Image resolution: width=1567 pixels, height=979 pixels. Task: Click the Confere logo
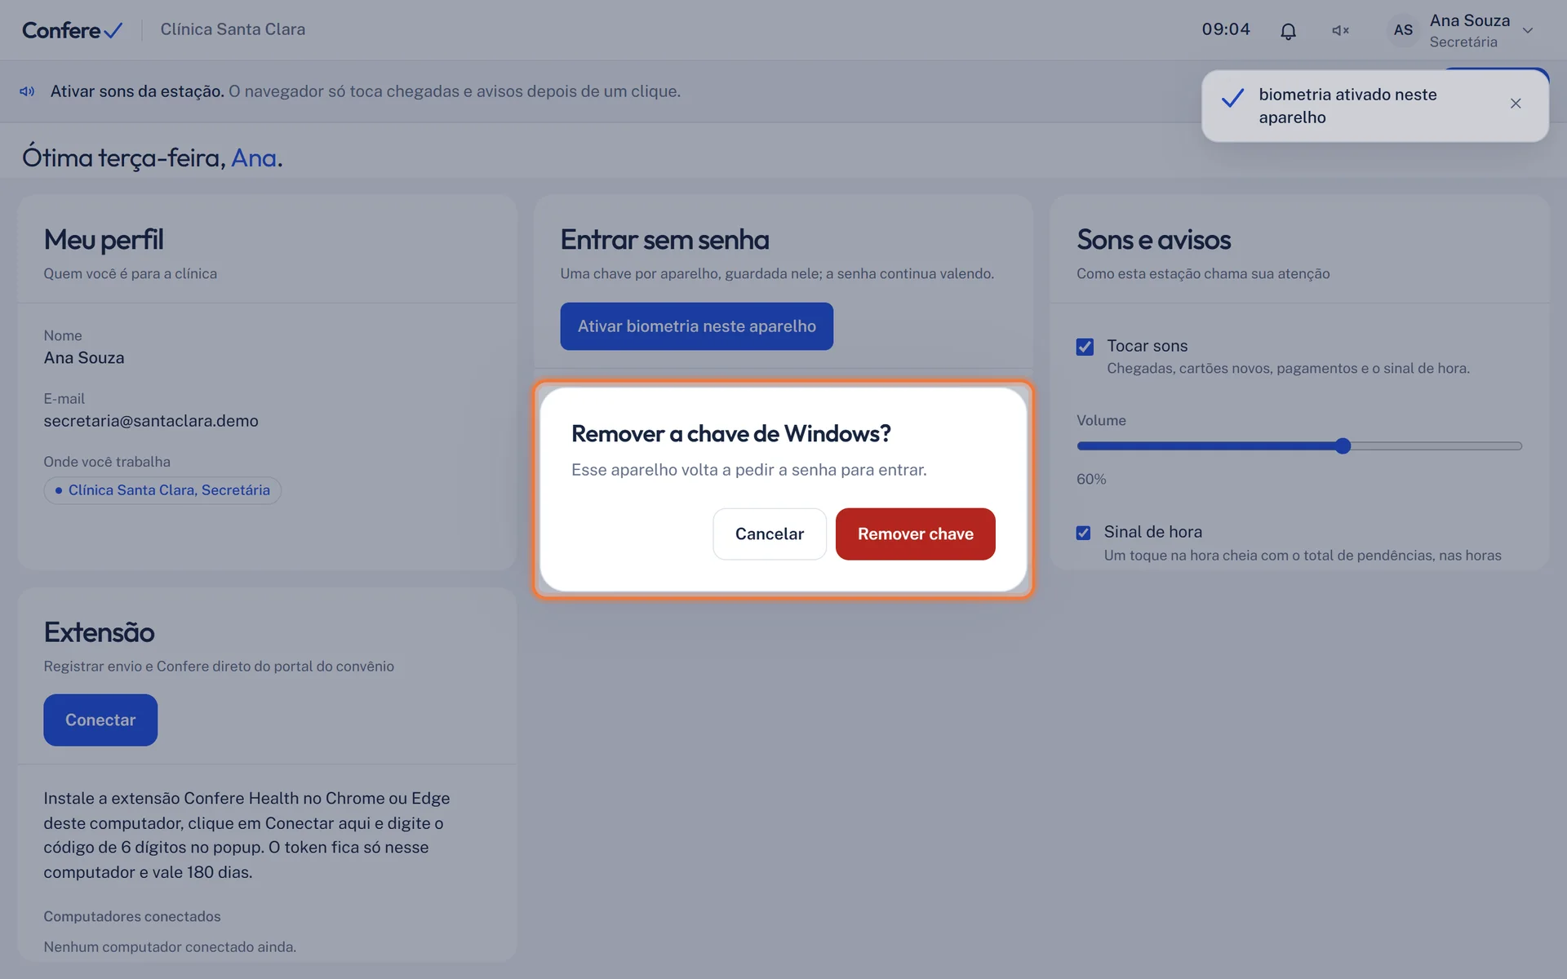72,30
